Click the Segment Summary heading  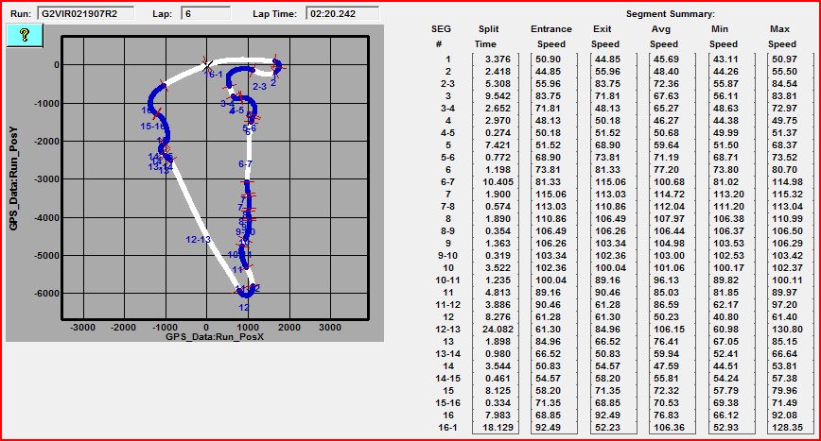pyautogui.click(x=671, y=14)
